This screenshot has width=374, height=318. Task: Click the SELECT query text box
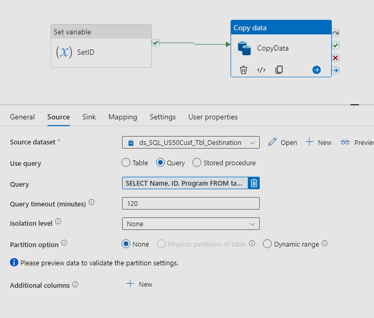click(x=185, y=183)
